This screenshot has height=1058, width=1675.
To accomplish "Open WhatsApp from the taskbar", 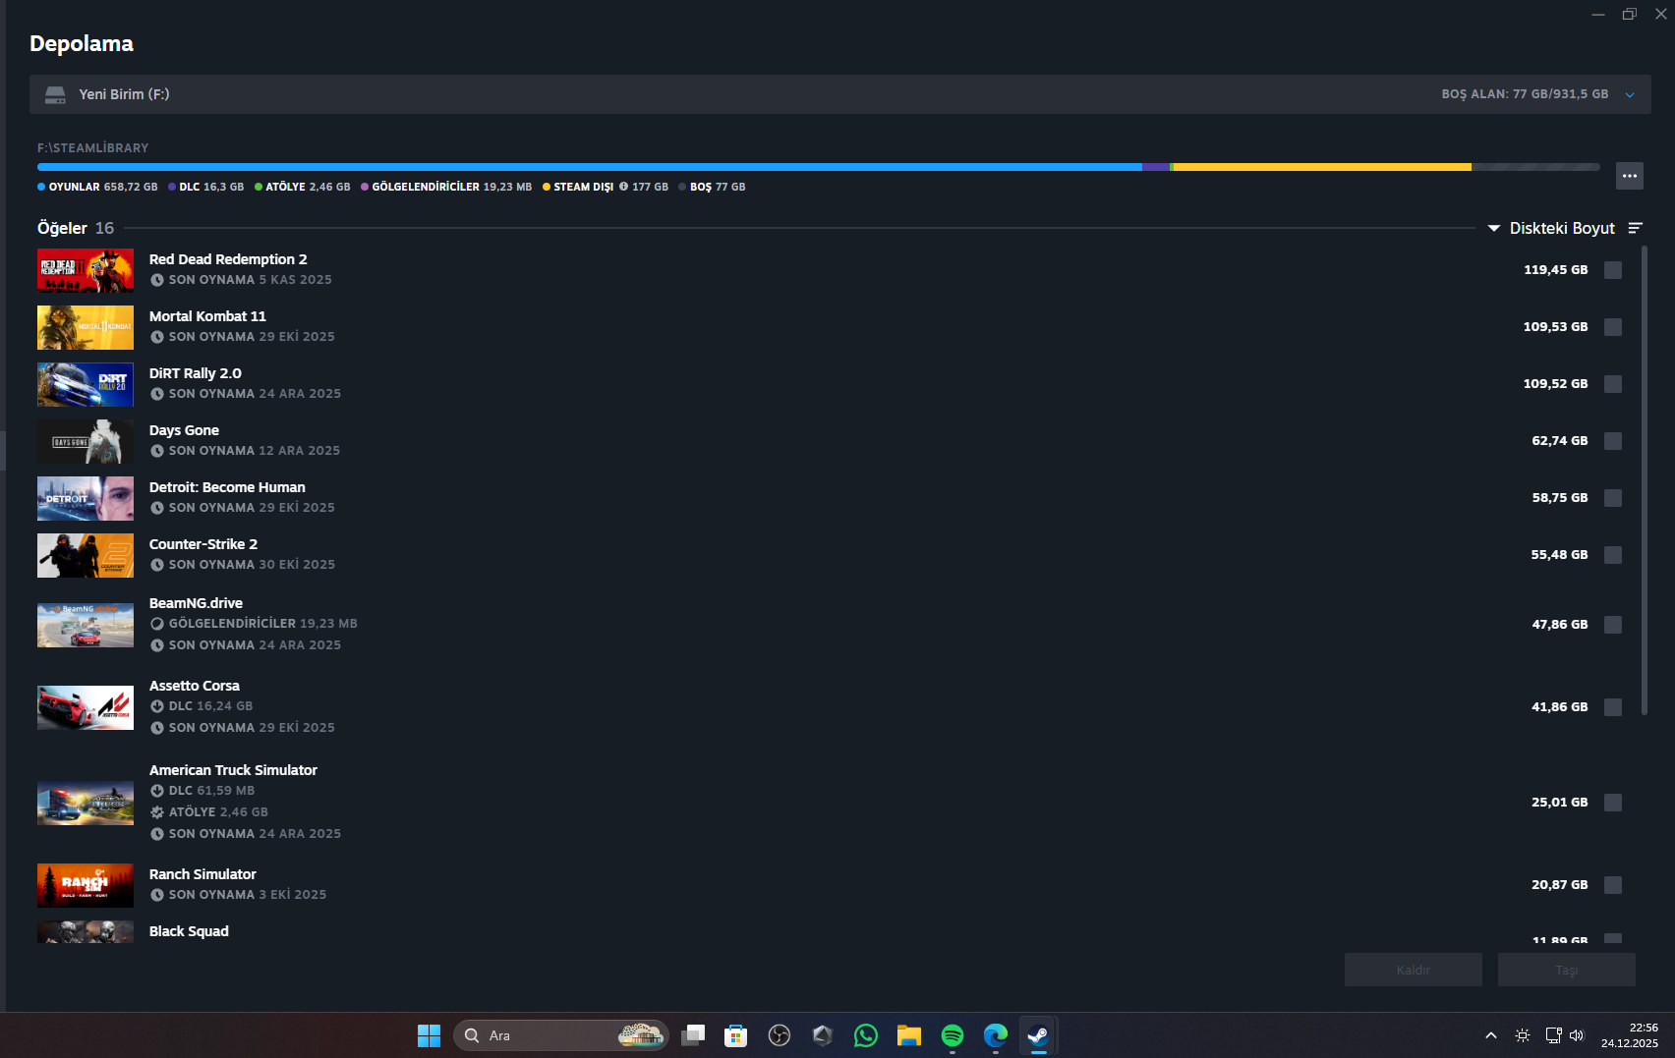I will pos(866,1035).
